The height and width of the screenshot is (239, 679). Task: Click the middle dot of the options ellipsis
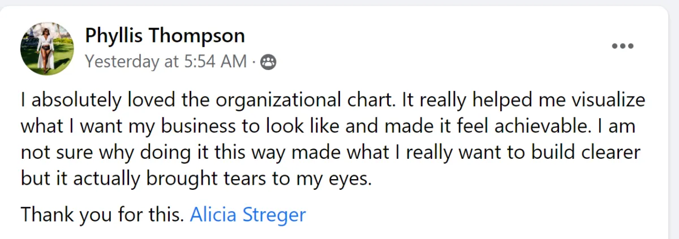(x=622, y=47)
